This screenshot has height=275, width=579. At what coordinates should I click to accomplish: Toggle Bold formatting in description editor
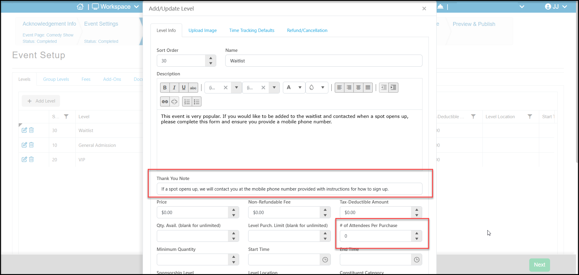(x=165, y=88)
